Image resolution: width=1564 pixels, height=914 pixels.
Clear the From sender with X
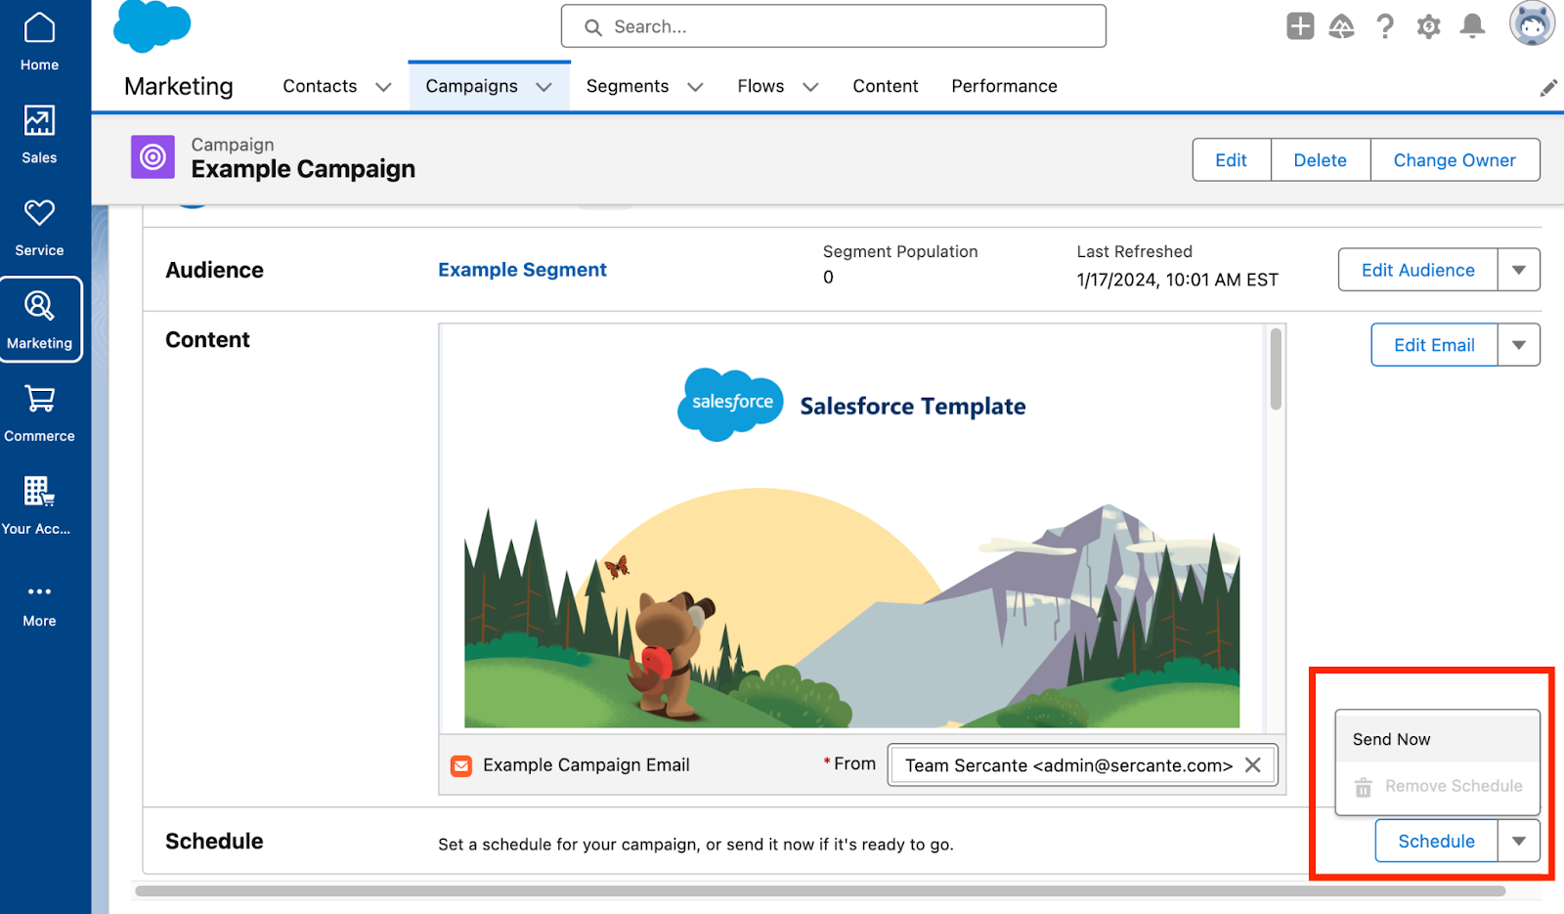[x=1253, y=765]
